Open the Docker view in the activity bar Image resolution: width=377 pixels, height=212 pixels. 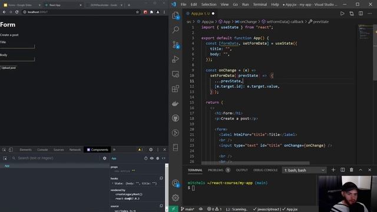(x=176, y=104)
